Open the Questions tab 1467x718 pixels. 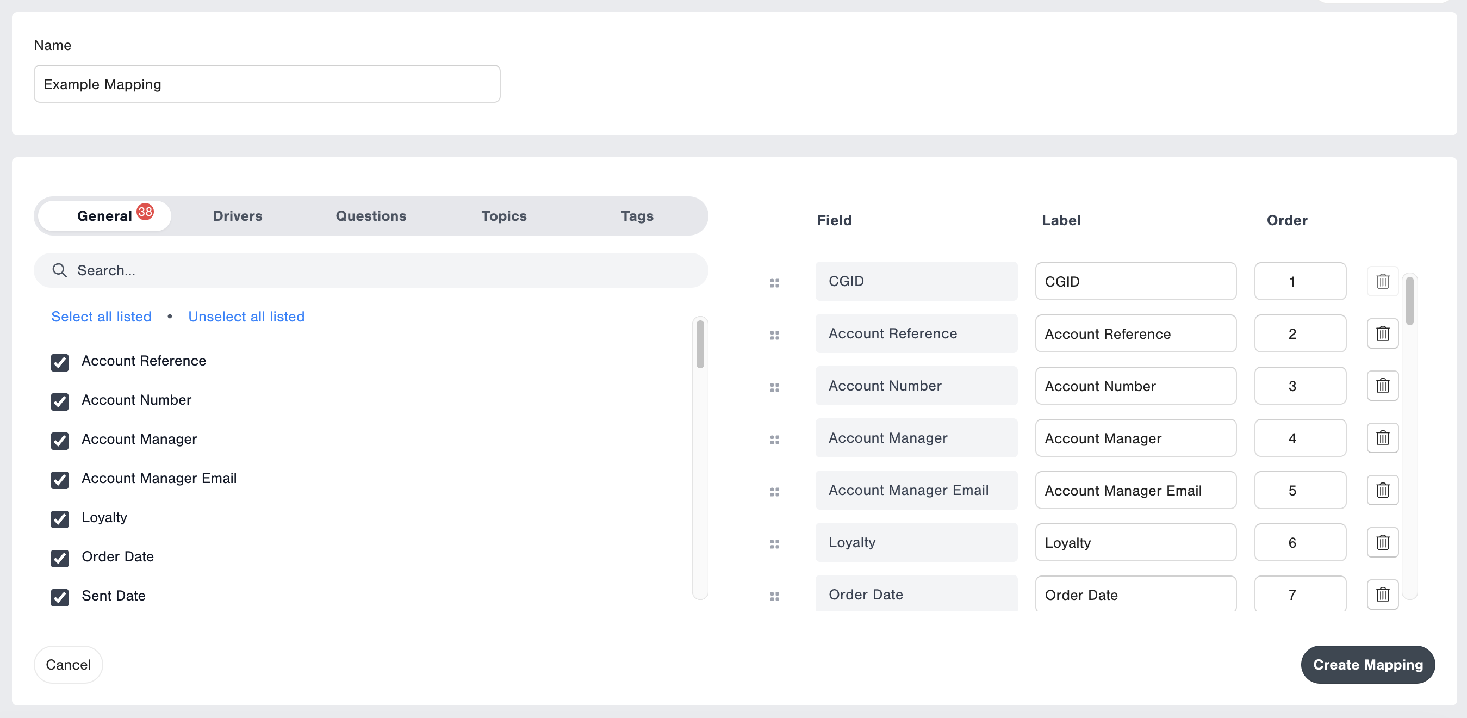[x=371, y=216]
